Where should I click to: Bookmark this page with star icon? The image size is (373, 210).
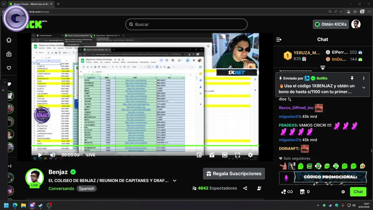point(341,12)
